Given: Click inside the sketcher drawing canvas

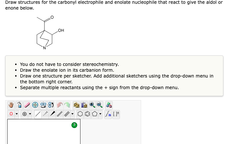Looking at the screenshot, I should [44, 132].
